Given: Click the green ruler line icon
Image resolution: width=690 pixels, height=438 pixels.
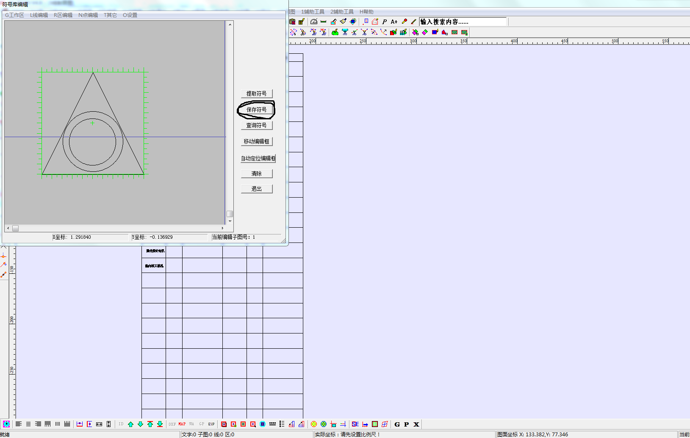Looking at the screenshot, I should click(324, 22).
